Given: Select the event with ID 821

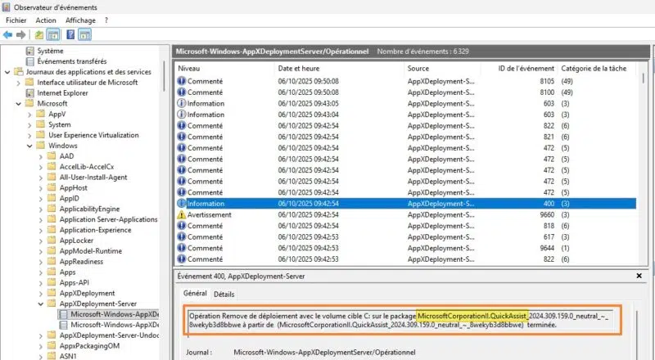Looking at the screenshot, I should point(405,137).
